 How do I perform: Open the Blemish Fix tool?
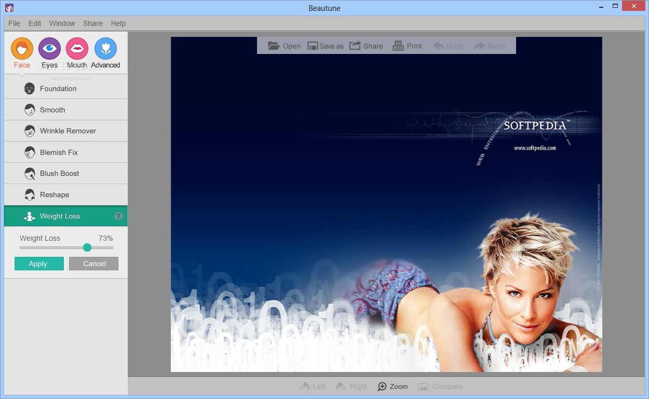(65, 153)
